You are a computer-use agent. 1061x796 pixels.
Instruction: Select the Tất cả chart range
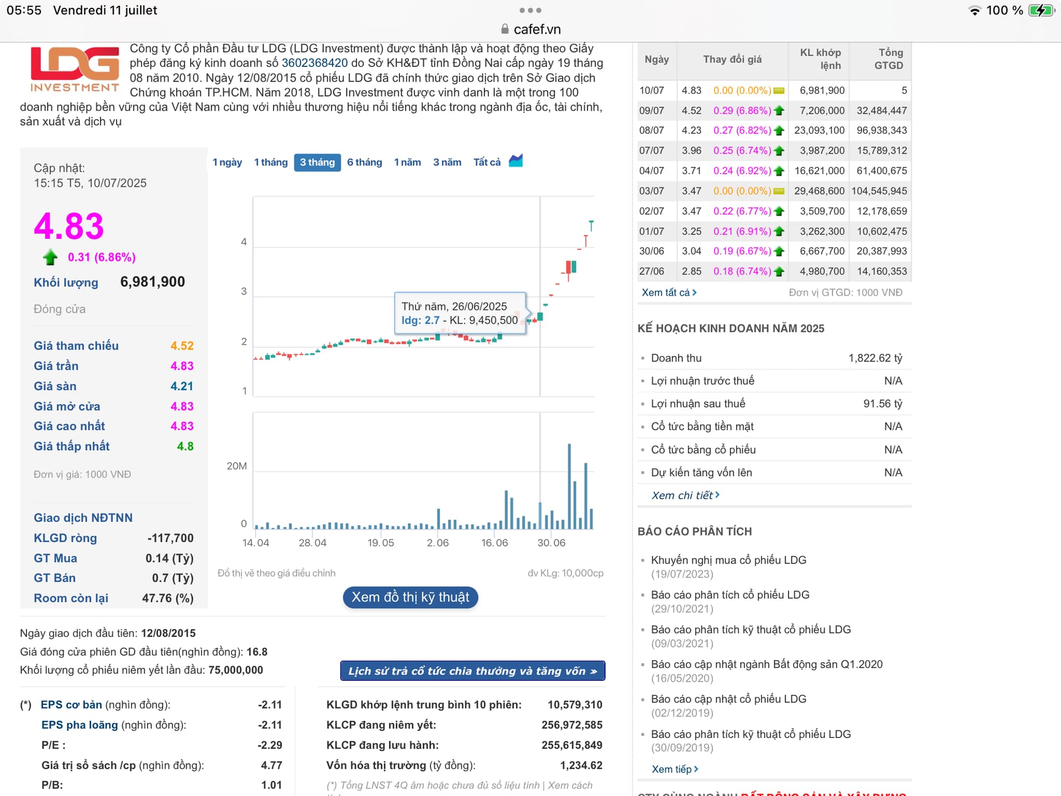[x=487, y=162]
